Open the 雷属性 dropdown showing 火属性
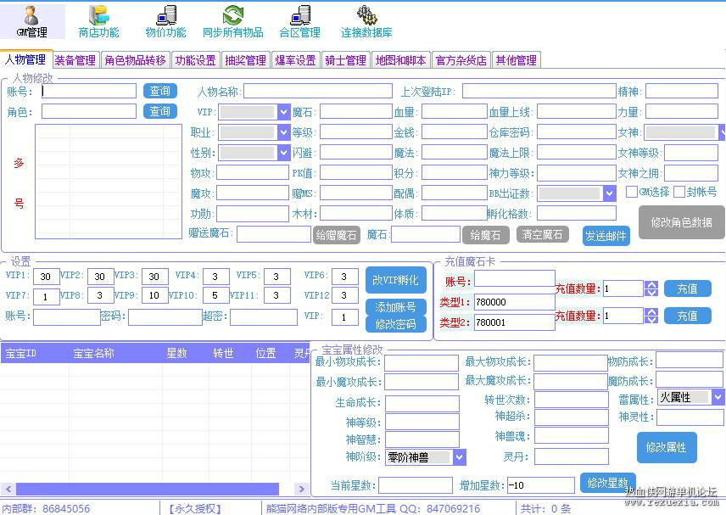 click(x=718, y=397)
